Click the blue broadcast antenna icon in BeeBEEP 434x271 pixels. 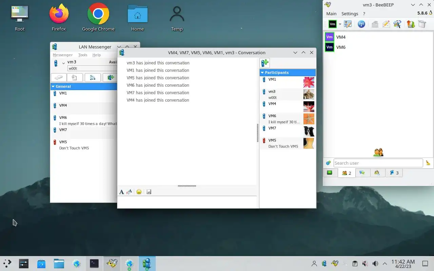[x=361, y=24]
